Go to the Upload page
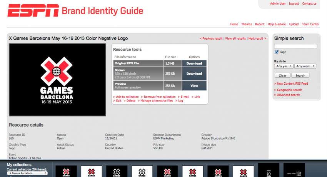The image size is (327, 177). pos(294,24)
